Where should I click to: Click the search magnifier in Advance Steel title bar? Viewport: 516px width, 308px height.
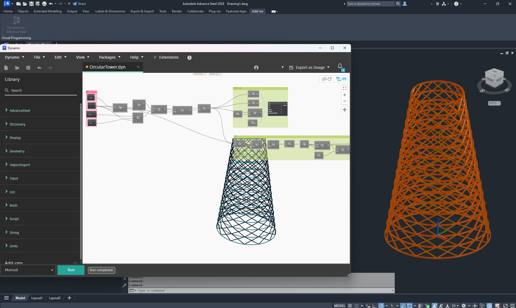point(398,4)
